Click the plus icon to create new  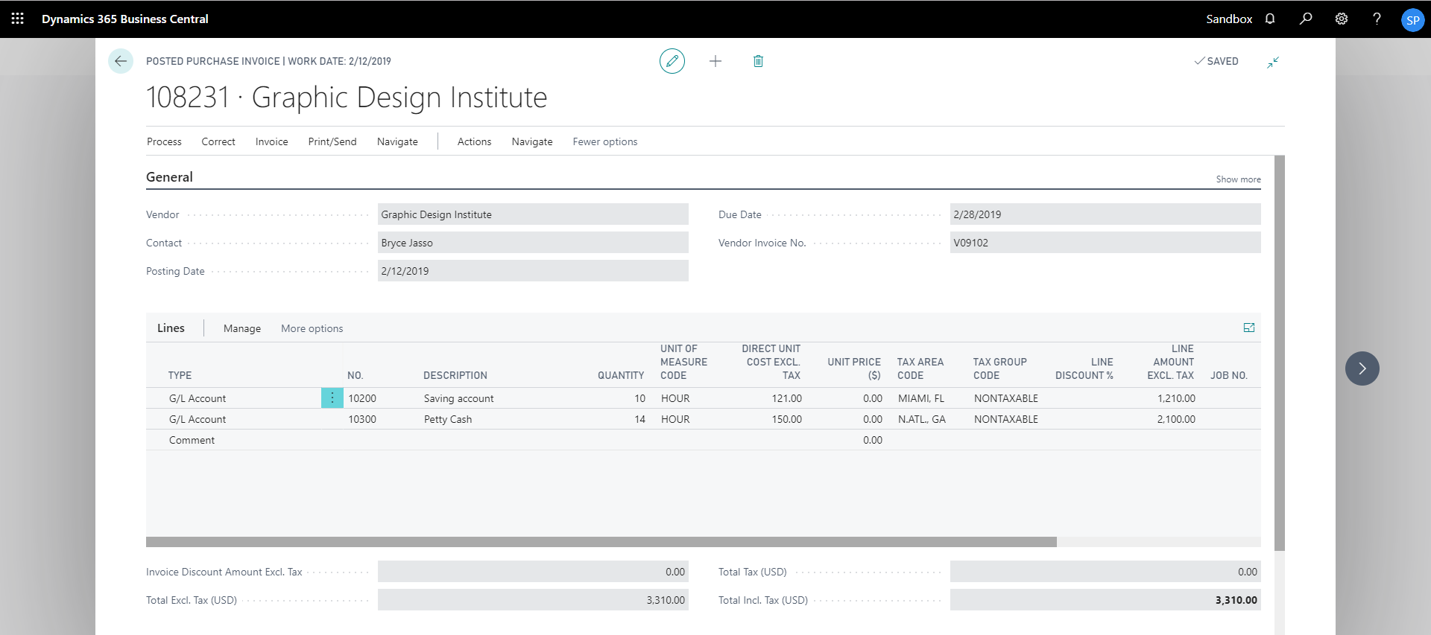(x=715, y=61)
